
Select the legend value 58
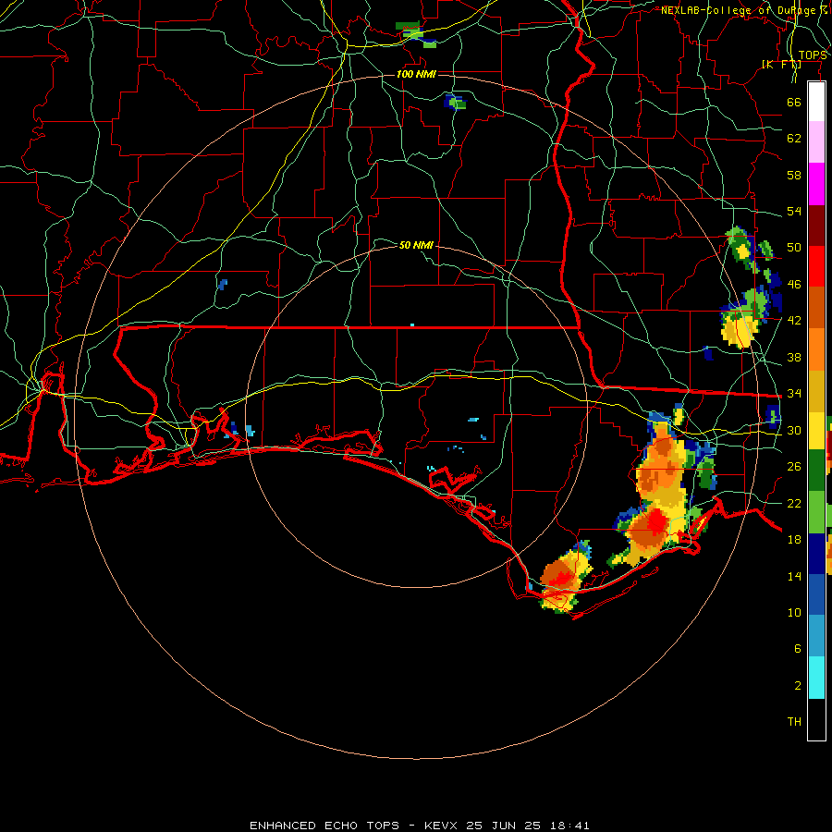pyautogui.click(x=794, y=175)
